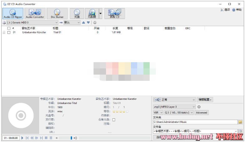The height and width of the screenshot is (143, 246).
Task: Edit track title field Titel 01
Action: pyautogui.click(x=117, y=103)
